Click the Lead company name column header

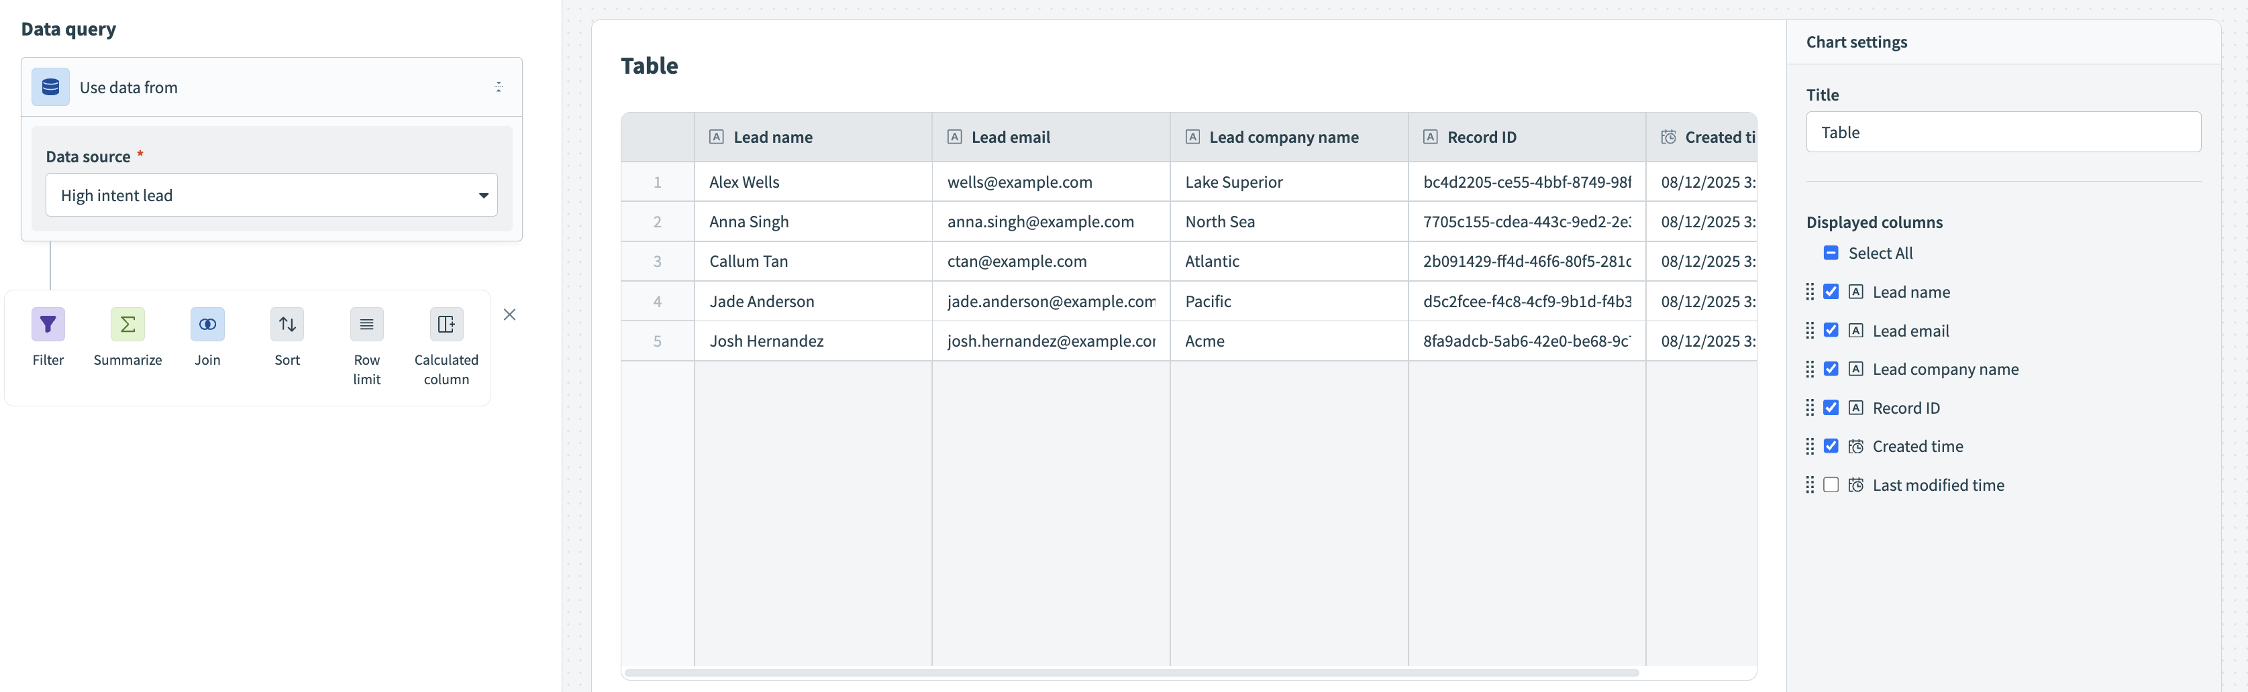[1283, 137]
